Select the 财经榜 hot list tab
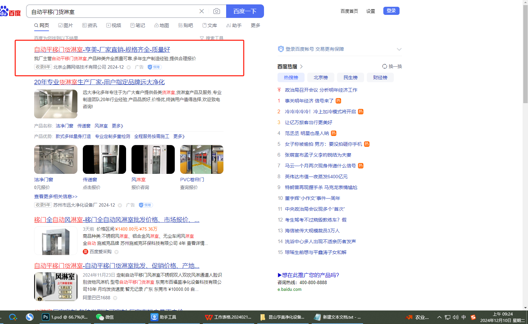The width and height of the screenshot is (528, 324). click(x=380, y=77)
